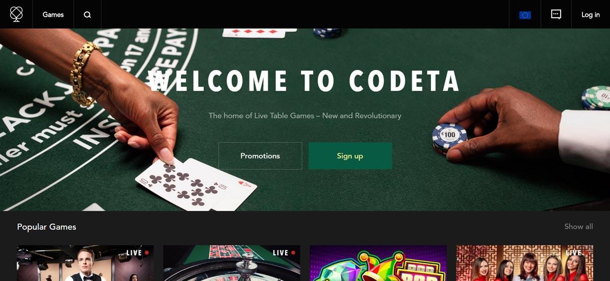Click the home of Live Table Games tagline

(x=305, y=116)
